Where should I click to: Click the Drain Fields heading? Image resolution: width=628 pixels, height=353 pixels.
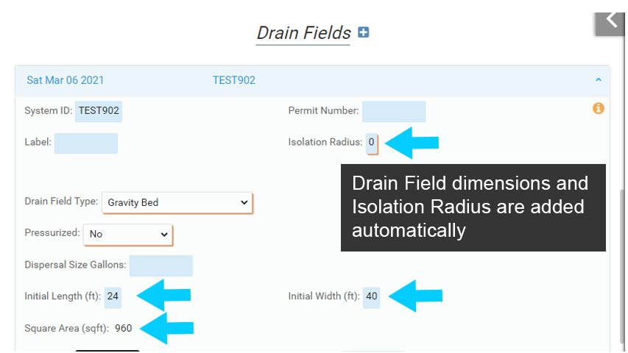tap(303, 33)
